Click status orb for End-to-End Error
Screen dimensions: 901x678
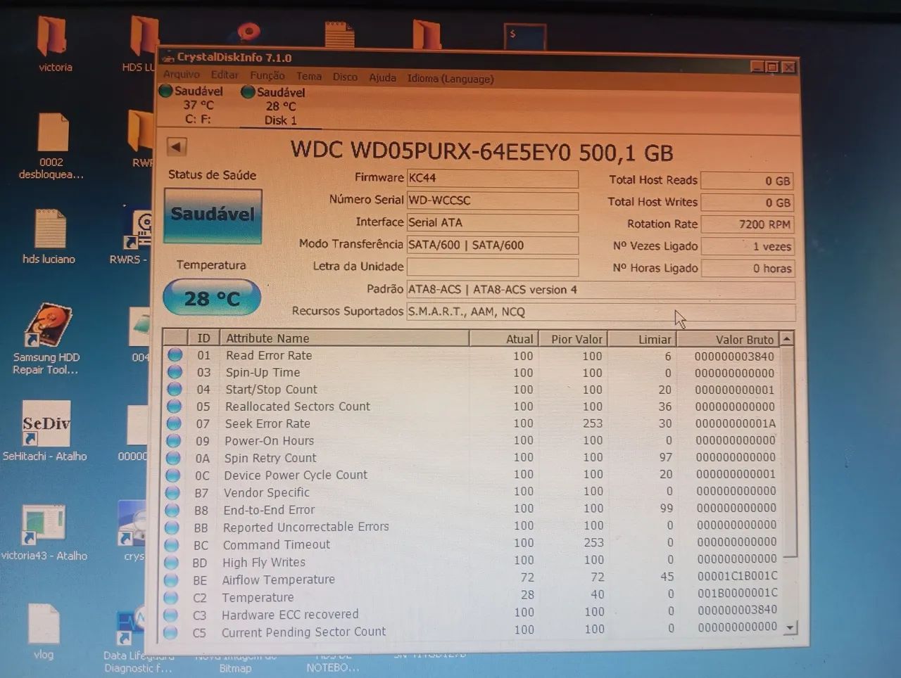coord(172,509)
